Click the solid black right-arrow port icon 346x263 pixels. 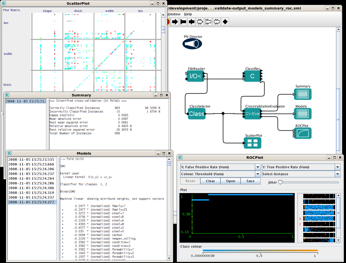[x=175, y=22]
